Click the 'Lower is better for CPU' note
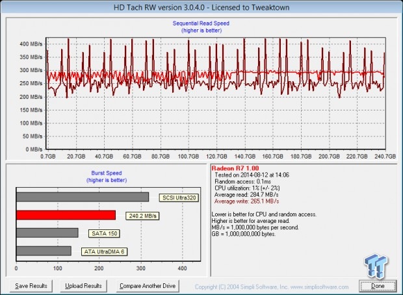Image resolution: width=403 pixels, height=295 pixels. tap(264, 214)
